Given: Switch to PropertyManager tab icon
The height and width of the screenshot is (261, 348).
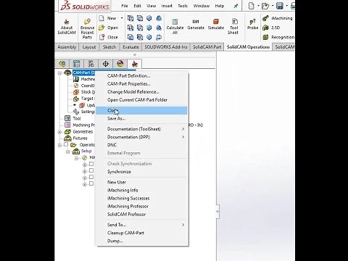Looking at the screenshot, I should [x=76, y=64].
